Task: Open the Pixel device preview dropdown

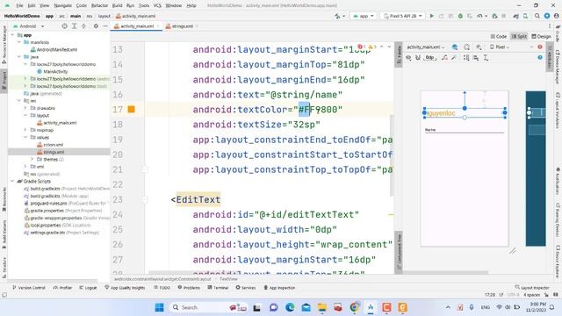Action: (500, 47)
